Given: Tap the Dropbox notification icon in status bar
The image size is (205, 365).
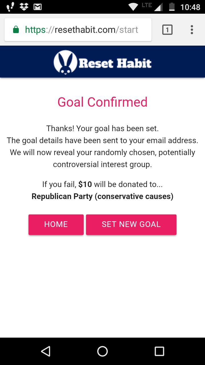Looking at the screenshot, I should point(24,7).
